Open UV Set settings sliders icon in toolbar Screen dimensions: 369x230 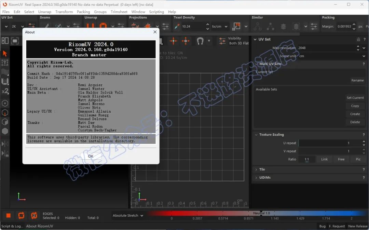click(31, 26)
